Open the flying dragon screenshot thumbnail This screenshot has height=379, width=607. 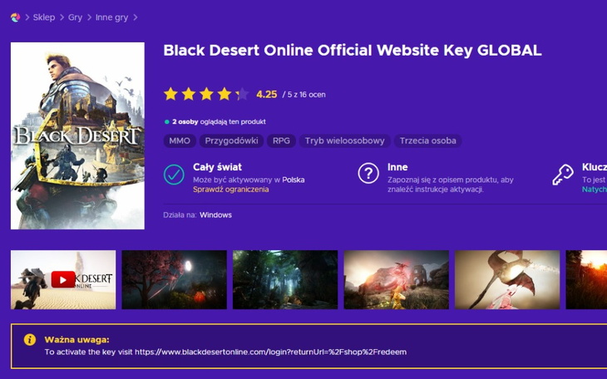[x=507, y=279]
